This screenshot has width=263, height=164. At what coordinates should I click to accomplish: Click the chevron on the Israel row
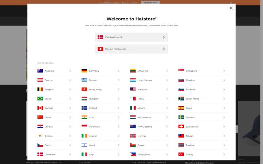tap(119, 145)
